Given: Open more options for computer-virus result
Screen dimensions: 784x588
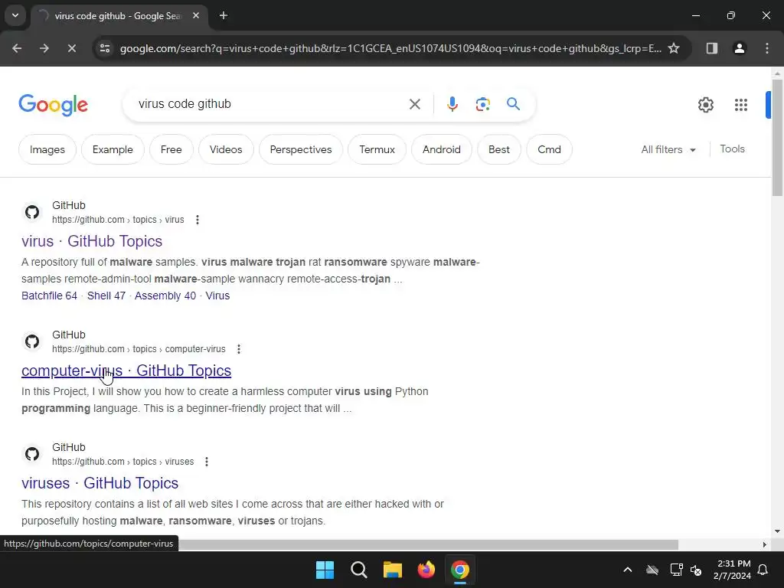Looking at the screenshot, I should (x=239, y=349).
